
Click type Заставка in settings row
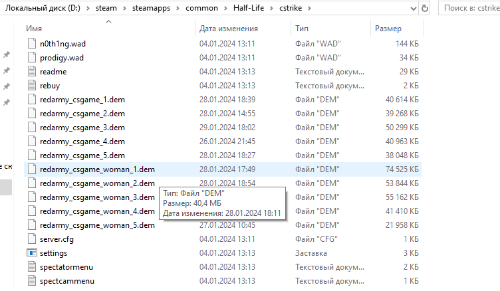pyautogui.click(x=311, y=253)
